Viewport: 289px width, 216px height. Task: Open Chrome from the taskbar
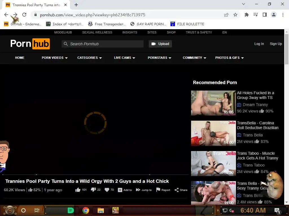(x=86, y=210)
